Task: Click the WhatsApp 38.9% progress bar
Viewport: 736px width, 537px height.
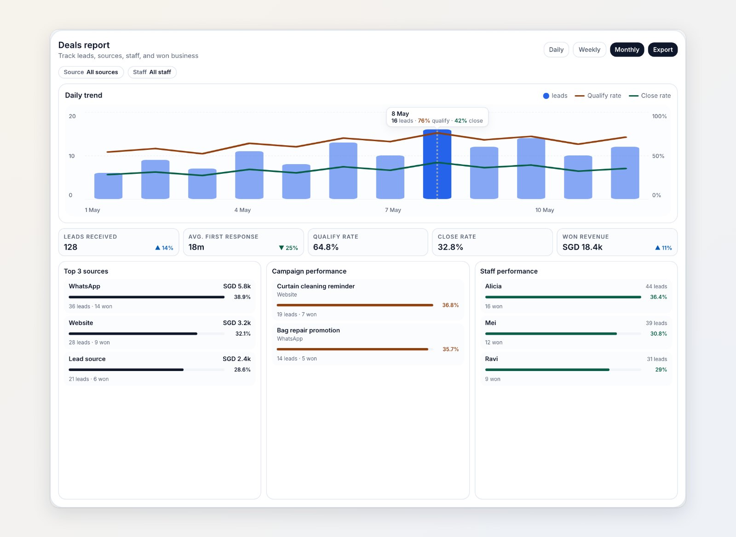Action: coord(147,297)
